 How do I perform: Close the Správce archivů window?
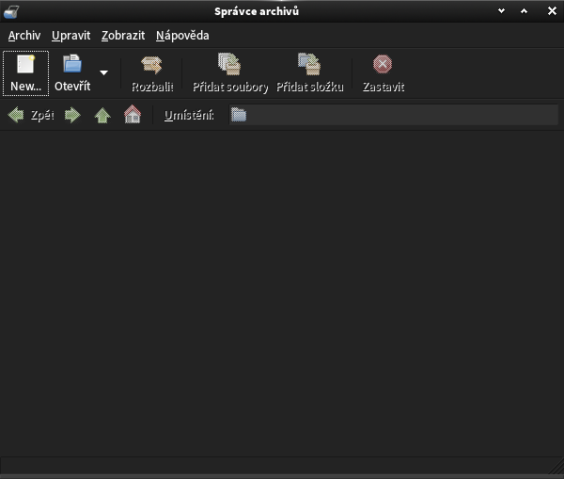[x=552, y=11]
